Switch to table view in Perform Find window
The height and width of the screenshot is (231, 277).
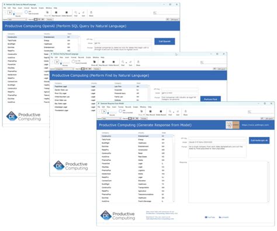pos(90,69)
